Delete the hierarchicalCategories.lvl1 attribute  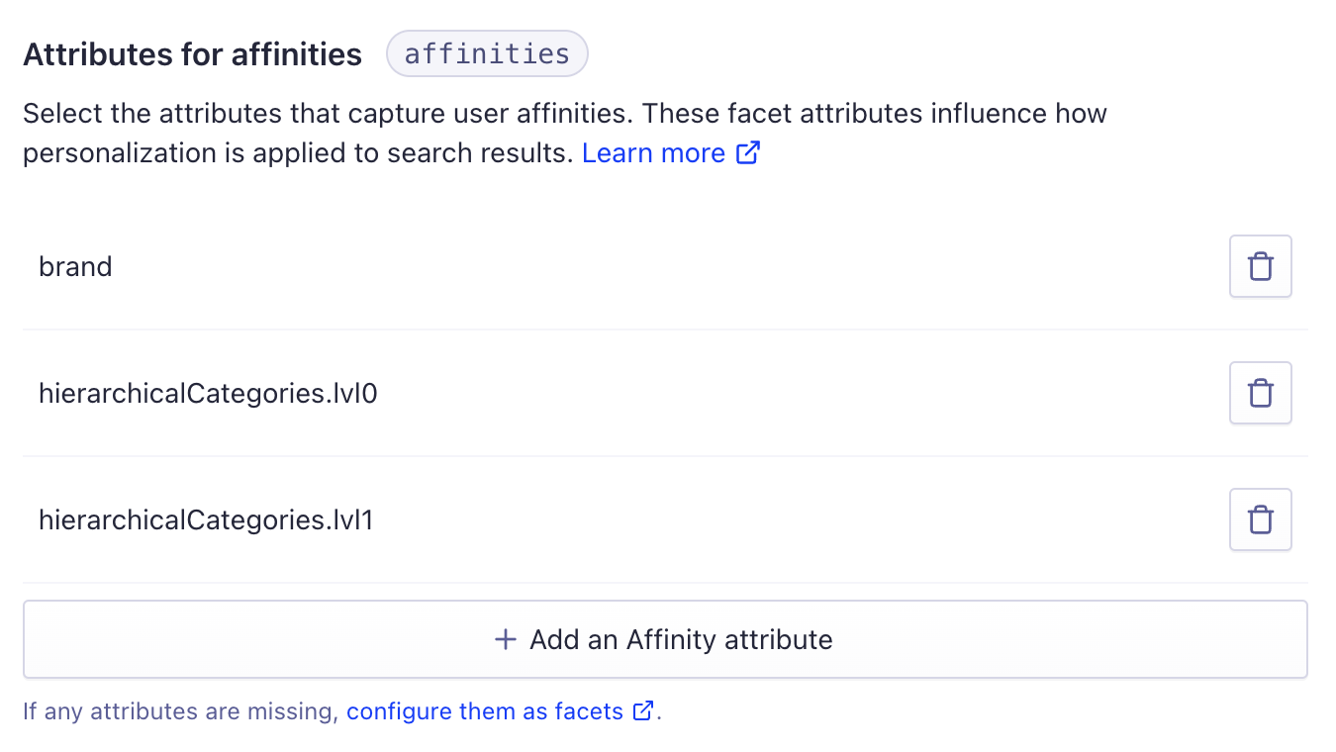point(1260,518)
